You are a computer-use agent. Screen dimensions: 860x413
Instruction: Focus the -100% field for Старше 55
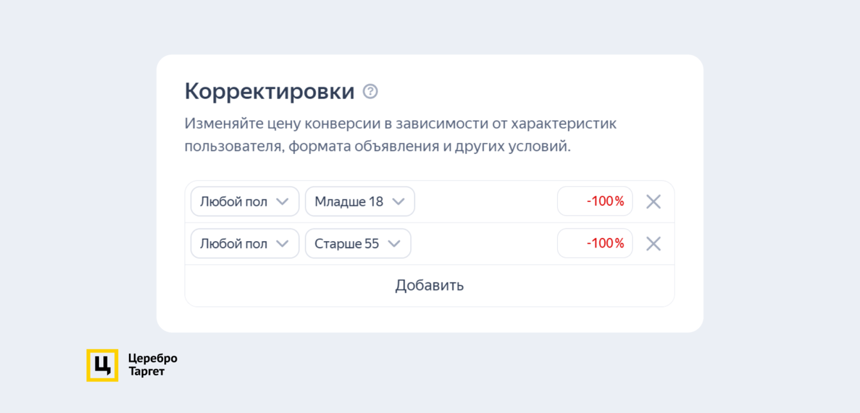(x=595, y=244)
